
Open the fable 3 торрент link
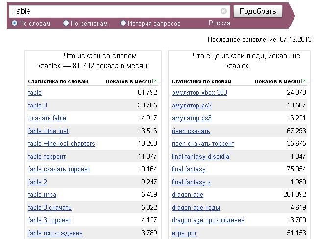tap(49, 220)
